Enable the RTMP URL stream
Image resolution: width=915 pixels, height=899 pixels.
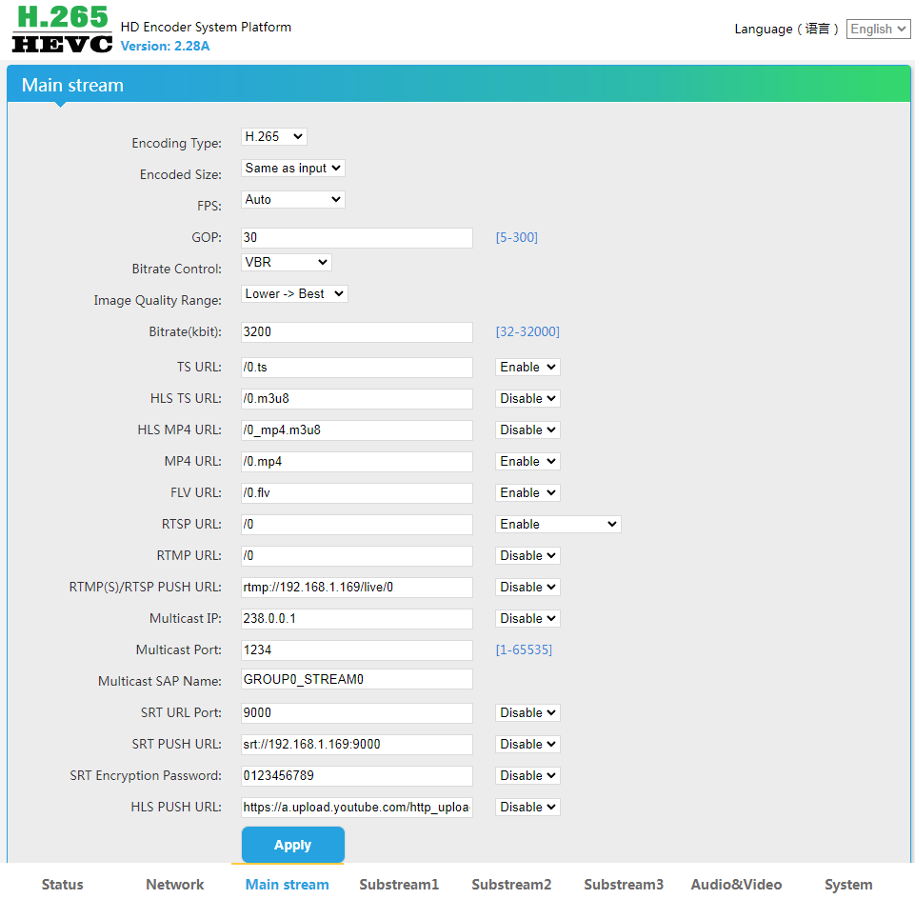pyautogui.click(x=527, y=555)
